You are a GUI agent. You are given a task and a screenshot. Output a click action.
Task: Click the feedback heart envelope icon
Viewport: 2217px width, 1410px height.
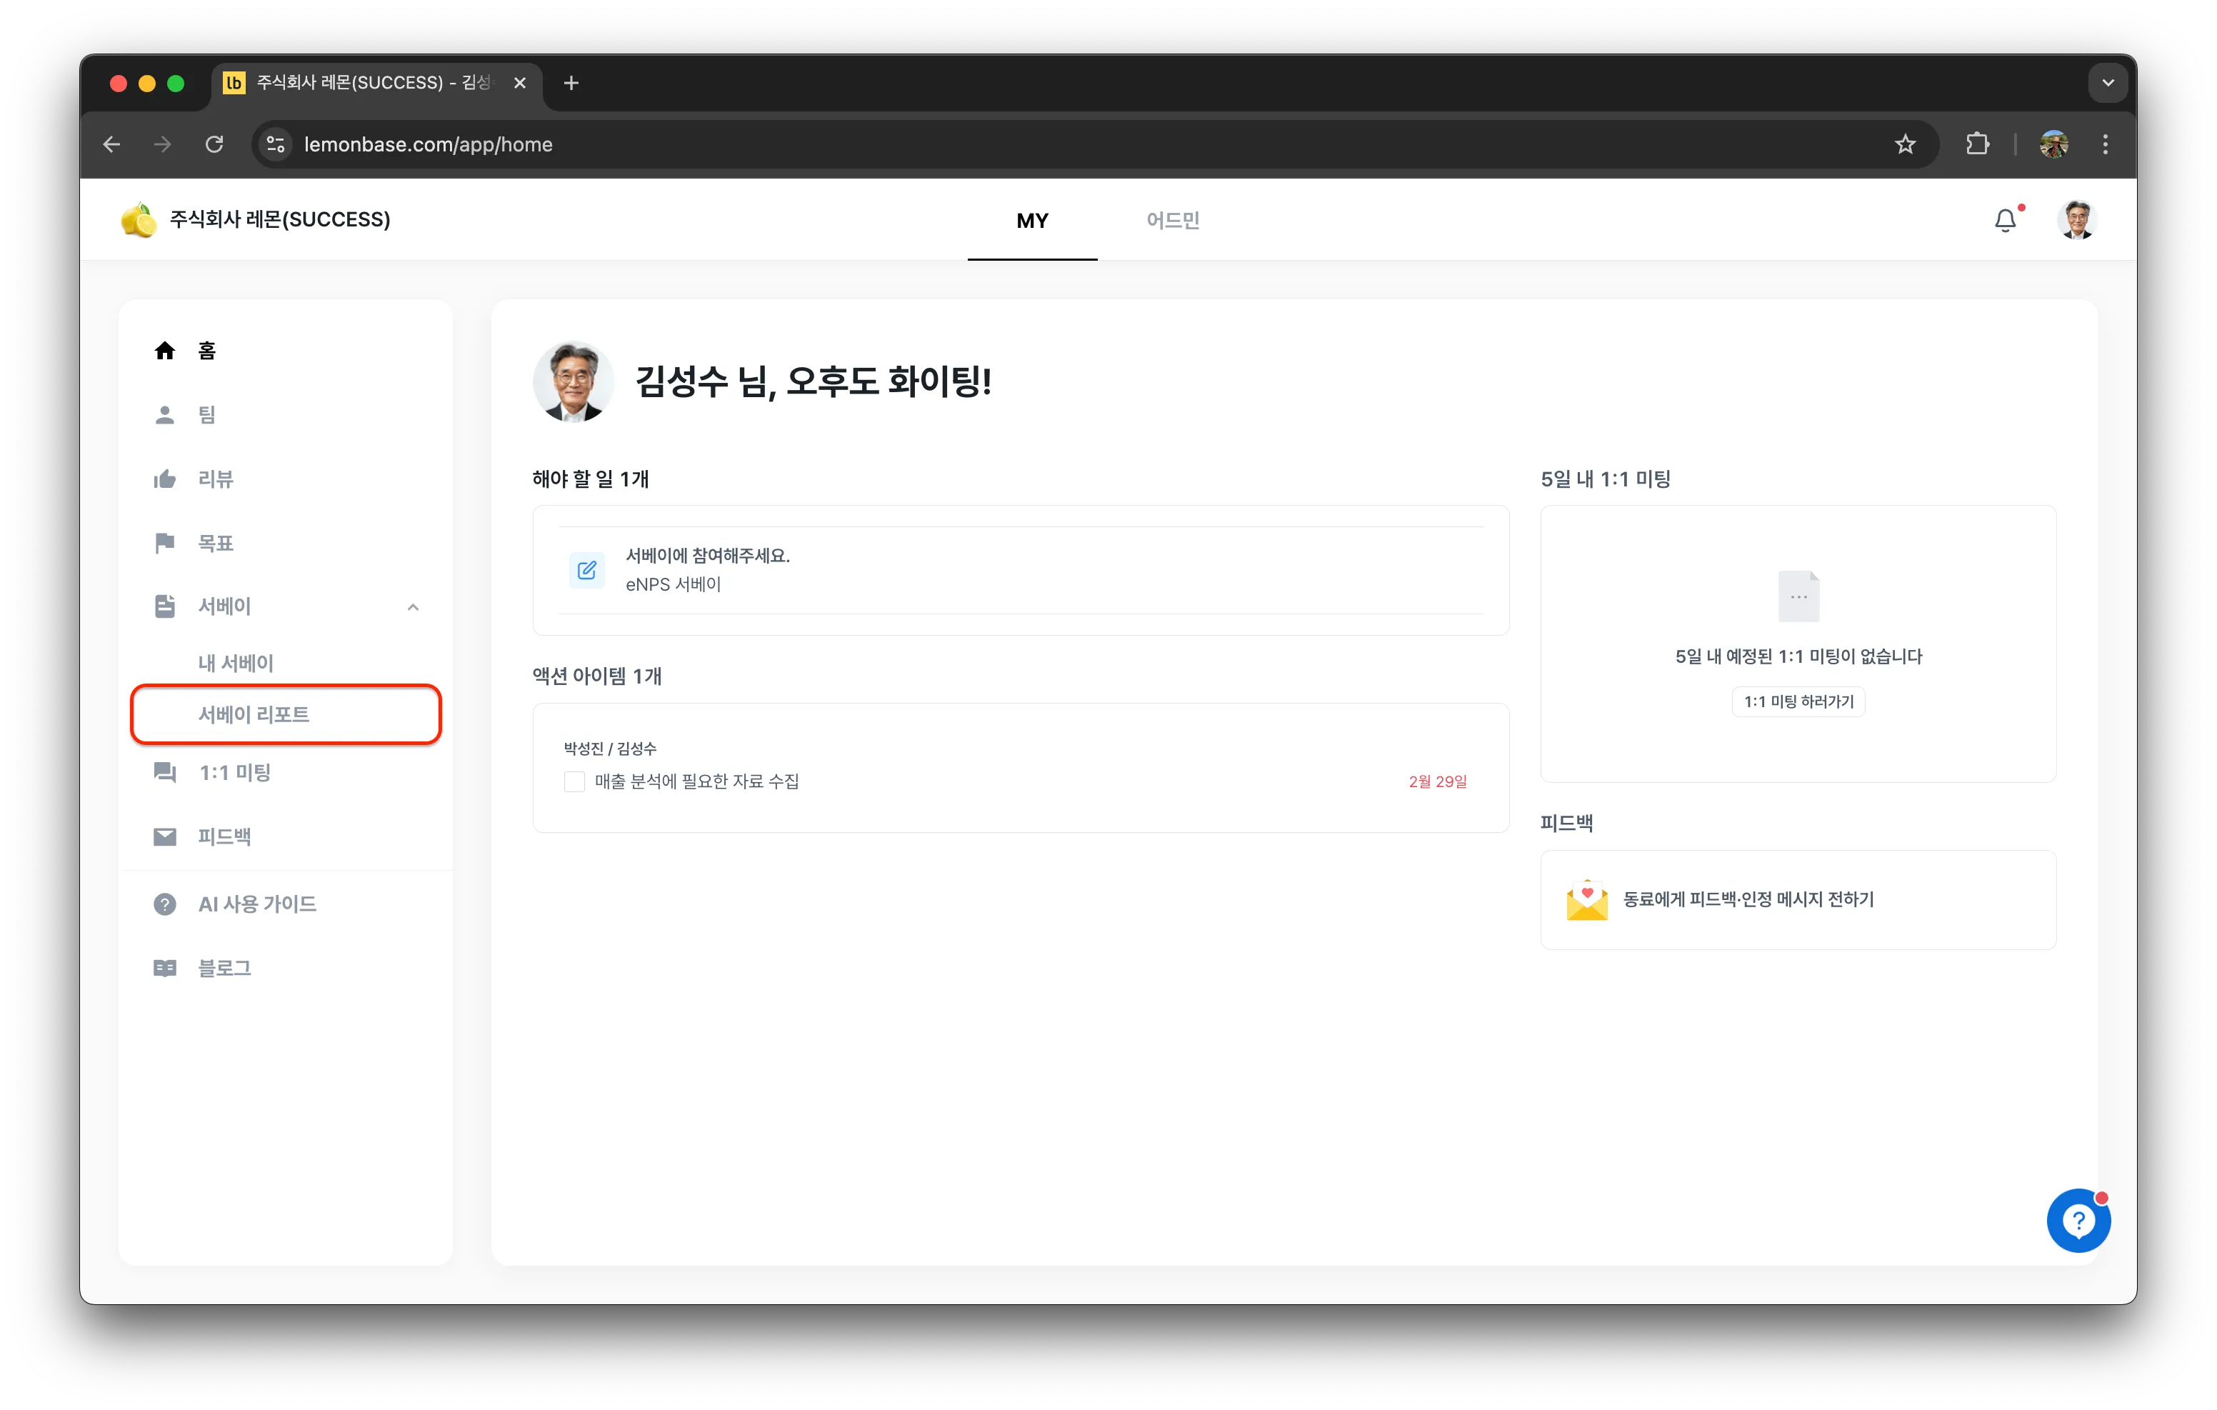[x=1587, y=900]
